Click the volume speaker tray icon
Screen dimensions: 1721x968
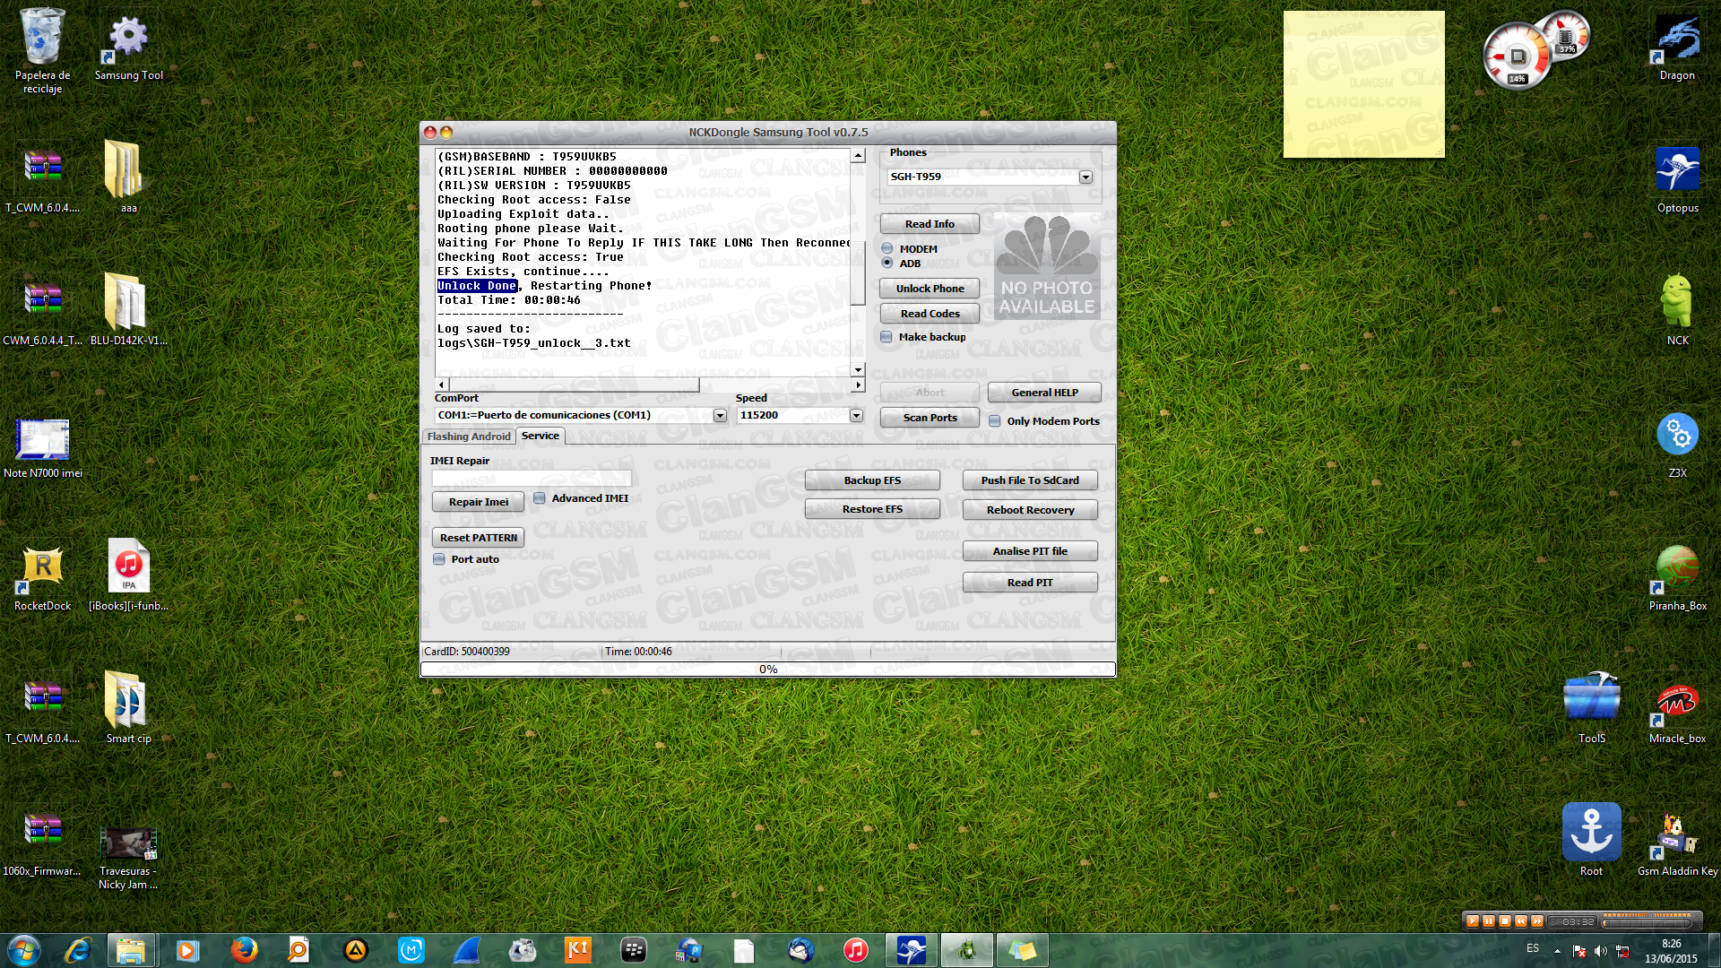pyautogui.click(x=1600, y=951)
